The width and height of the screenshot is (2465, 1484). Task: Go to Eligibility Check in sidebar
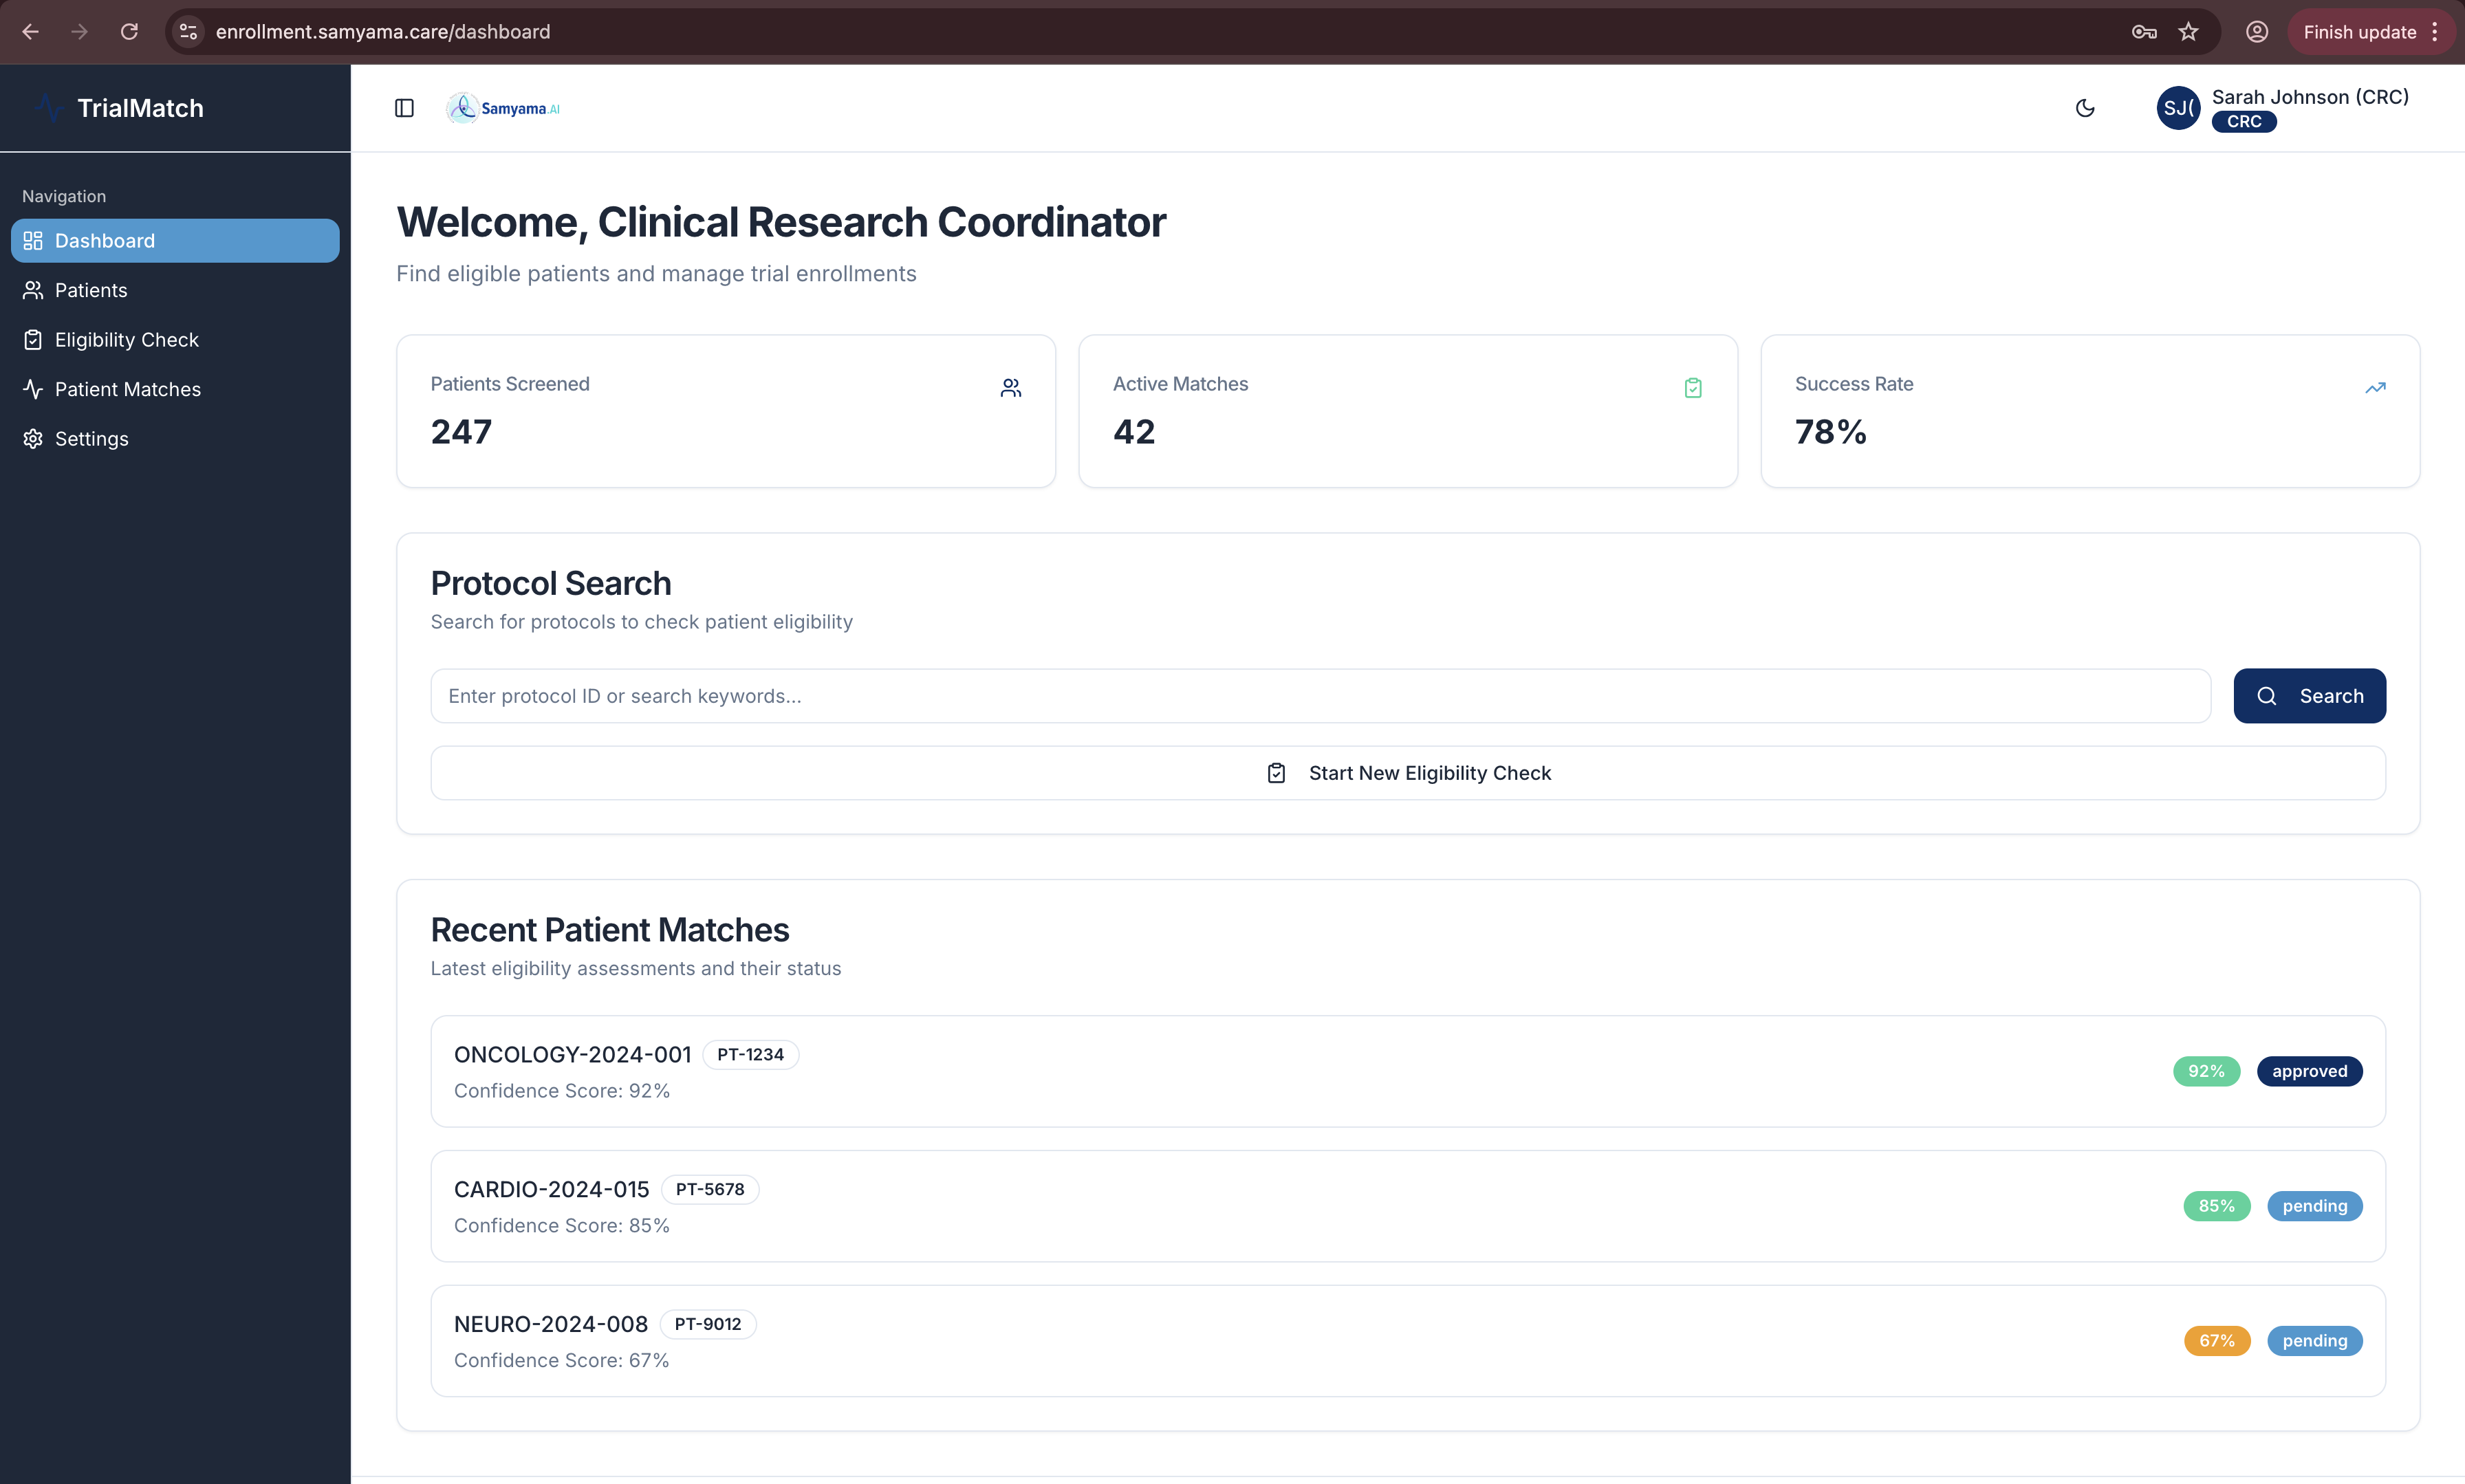click(x=126, y=340)
